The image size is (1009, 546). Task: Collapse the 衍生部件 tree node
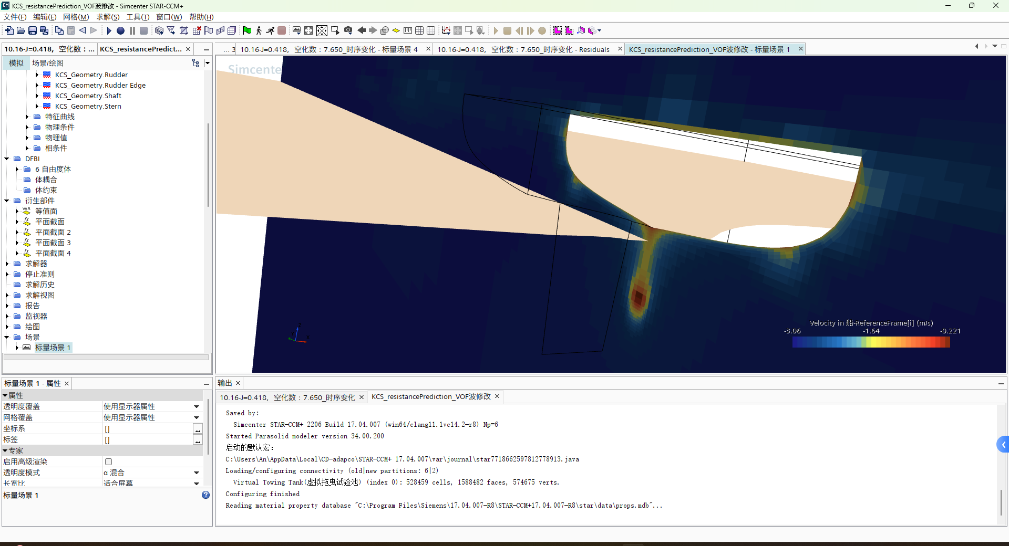pyautogui.click(x=7, y=201)
